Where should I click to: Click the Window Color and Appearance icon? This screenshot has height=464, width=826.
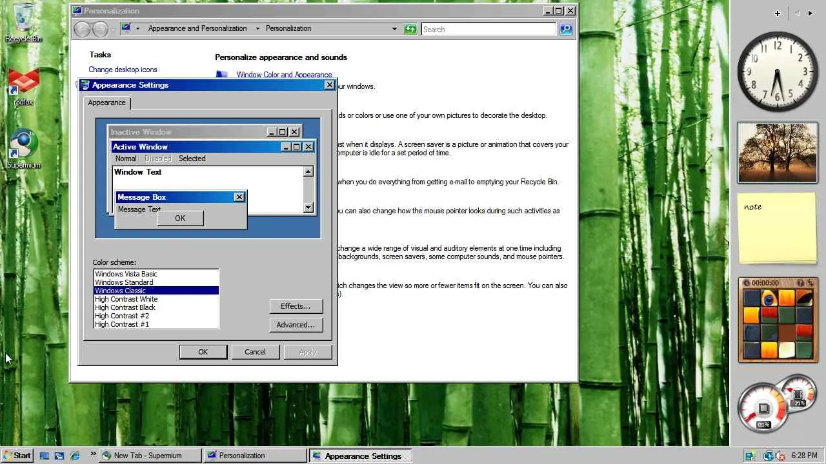click(222, 74)
